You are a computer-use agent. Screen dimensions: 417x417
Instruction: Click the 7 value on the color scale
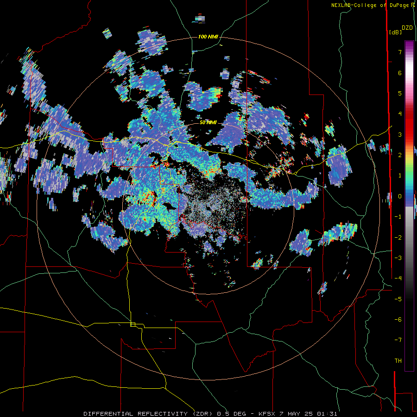400,52
